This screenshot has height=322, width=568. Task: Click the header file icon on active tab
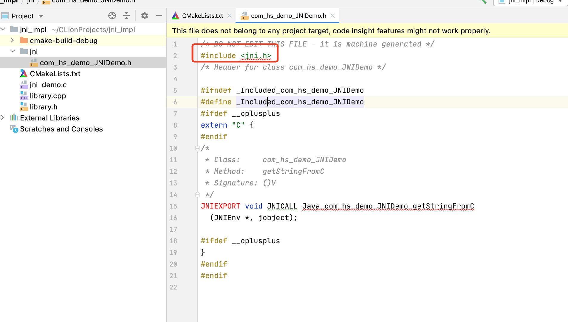pos(244,16)
